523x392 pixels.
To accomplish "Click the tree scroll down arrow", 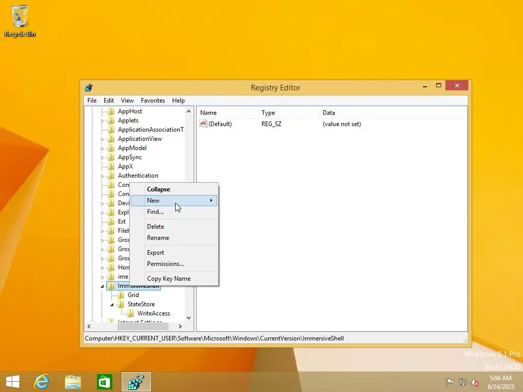I will click(x=189, y=317).
